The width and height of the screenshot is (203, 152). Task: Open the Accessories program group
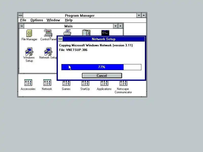pyautogui.click(x=28, y=85)
